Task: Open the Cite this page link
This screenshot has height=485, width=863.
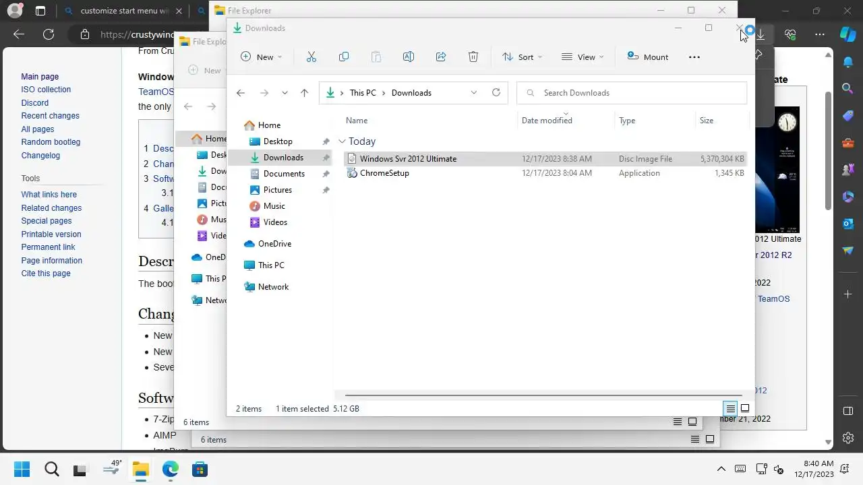Action: 46,273
